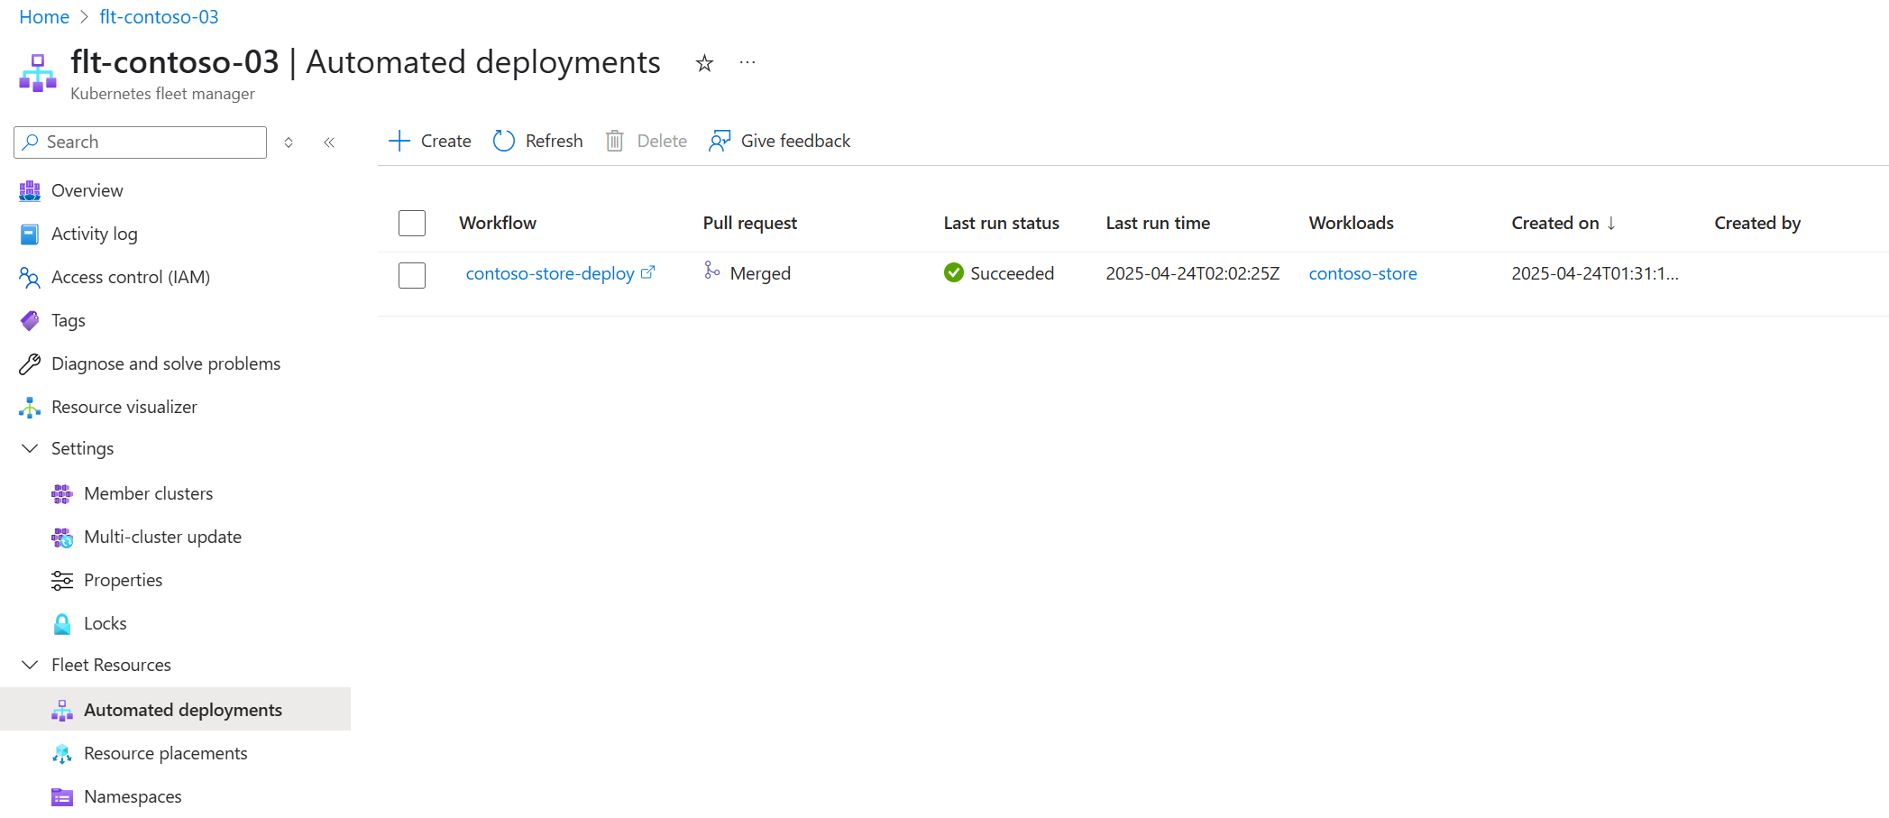Click the Refresh toolbar icon
This screenshot has width=1889, height=818.
(x=504, y=141)
